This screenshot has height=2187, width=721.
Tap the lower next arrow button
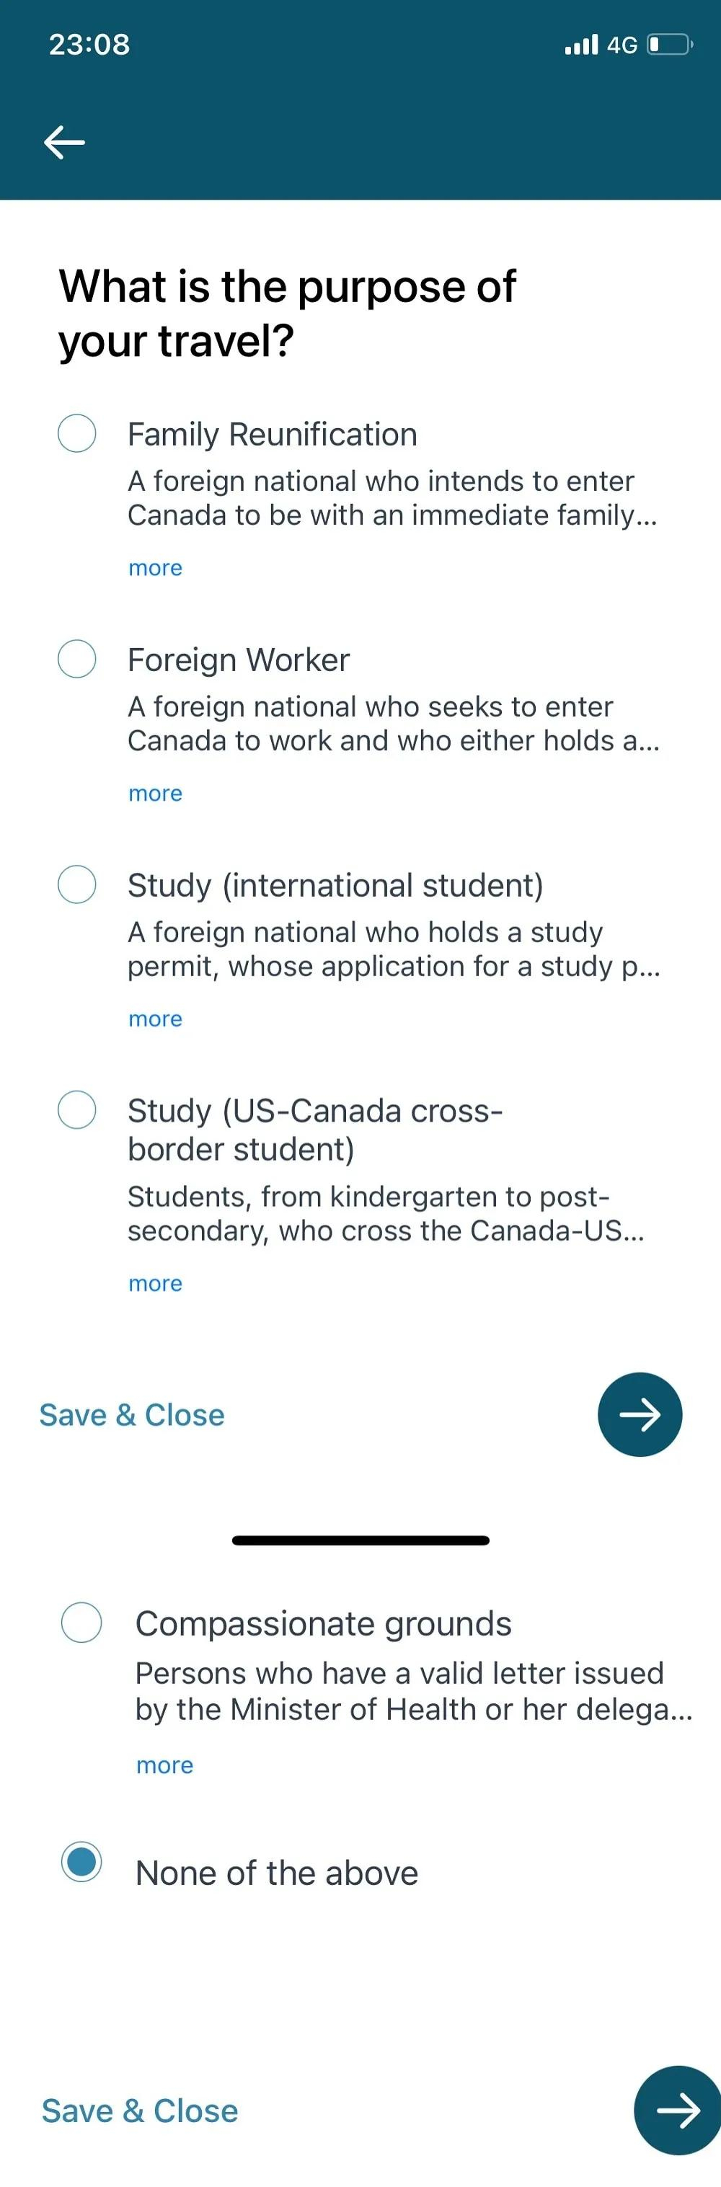point(677,2110)
